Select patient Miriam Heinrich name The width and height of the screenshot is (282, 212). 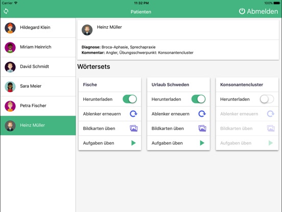36,47
